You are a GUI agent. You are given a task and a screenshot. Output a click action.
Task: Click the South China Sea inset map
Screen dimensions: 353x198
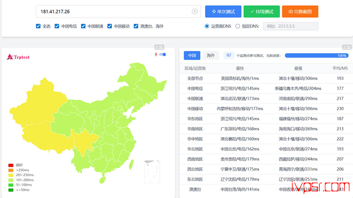tap(152, 171)
